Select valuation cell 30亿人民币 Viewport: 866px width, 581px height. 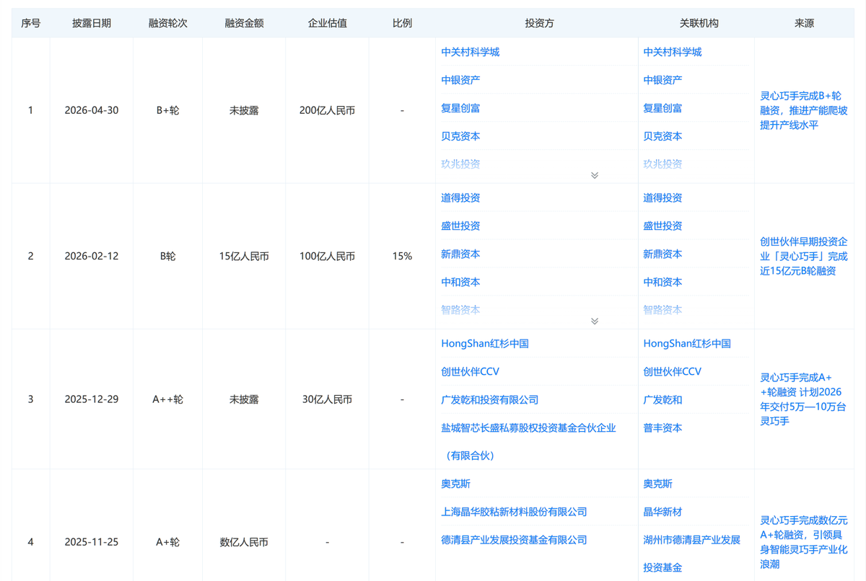(x=328, y=399)
